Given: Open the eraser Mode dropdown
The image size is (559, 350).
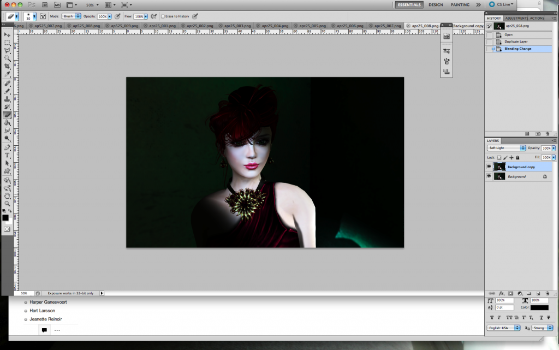Looking at the screenshot, I should [x=71, y=16].
